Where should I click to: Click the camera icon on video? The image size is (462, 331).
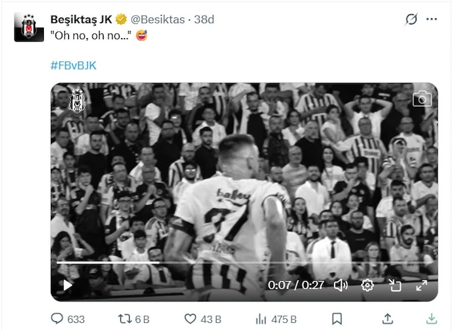pyautogui.click(x=422, y=98)
